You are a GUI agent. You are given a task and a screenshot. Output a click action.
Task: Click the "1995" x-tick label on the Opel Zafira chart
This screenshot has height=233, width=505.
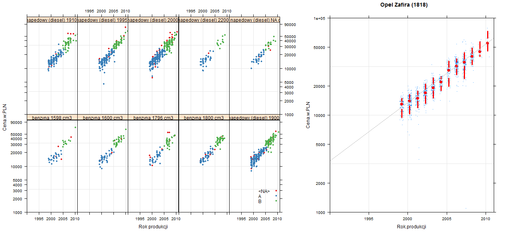tap(369, 219)
